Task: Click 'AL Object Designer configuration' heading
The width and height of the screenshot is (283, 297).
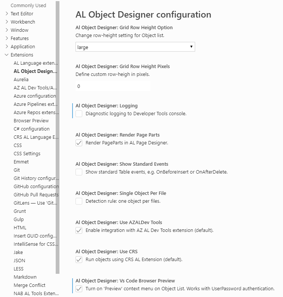Action: [x=143, y=15]
